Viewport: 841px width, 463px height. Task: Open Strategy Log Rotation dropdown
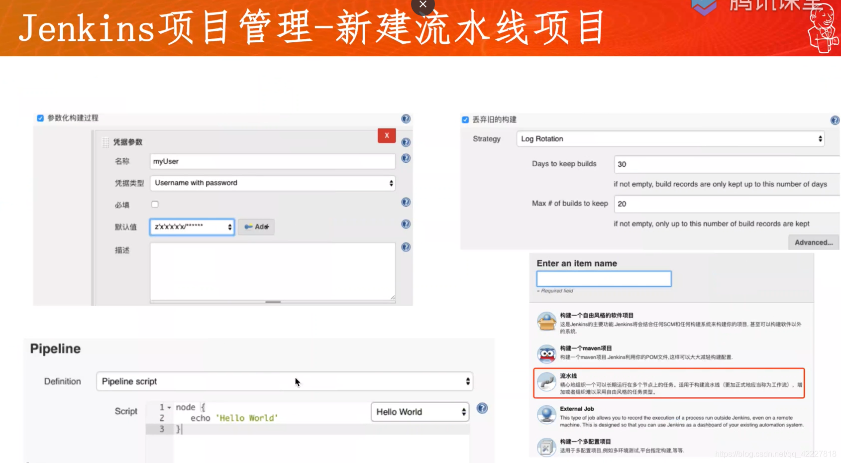[x=670, y=139]
